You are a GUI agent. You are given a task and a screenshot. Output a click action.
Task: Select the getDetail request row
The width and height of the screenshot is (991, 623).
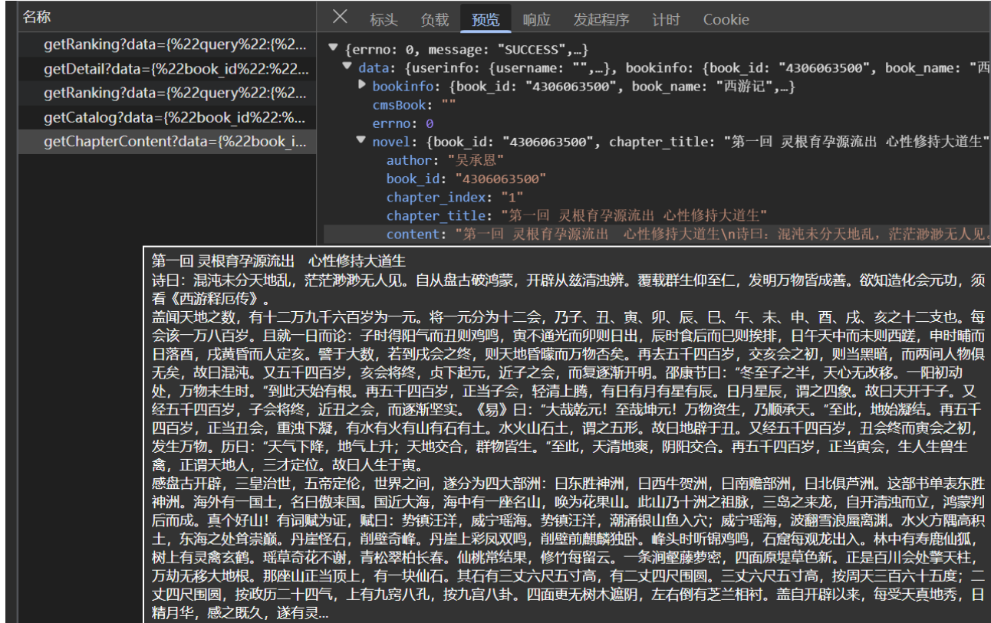167,70
